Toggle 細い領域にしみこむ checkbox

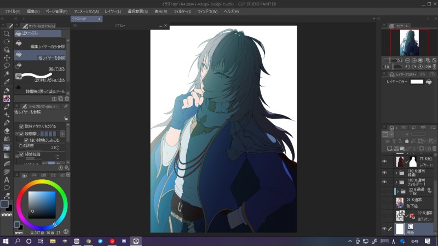tap(26, 140)
